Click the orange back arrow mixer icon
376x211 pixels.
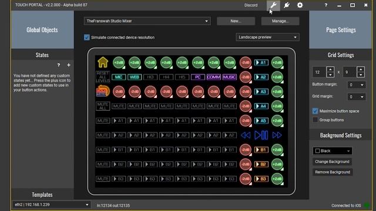pyautogui.click(x=103, y=91)
